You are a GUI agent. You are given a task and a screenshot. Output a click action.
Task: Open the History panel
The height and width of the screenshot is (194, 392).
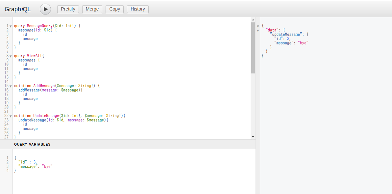click(x=138, y=9)
